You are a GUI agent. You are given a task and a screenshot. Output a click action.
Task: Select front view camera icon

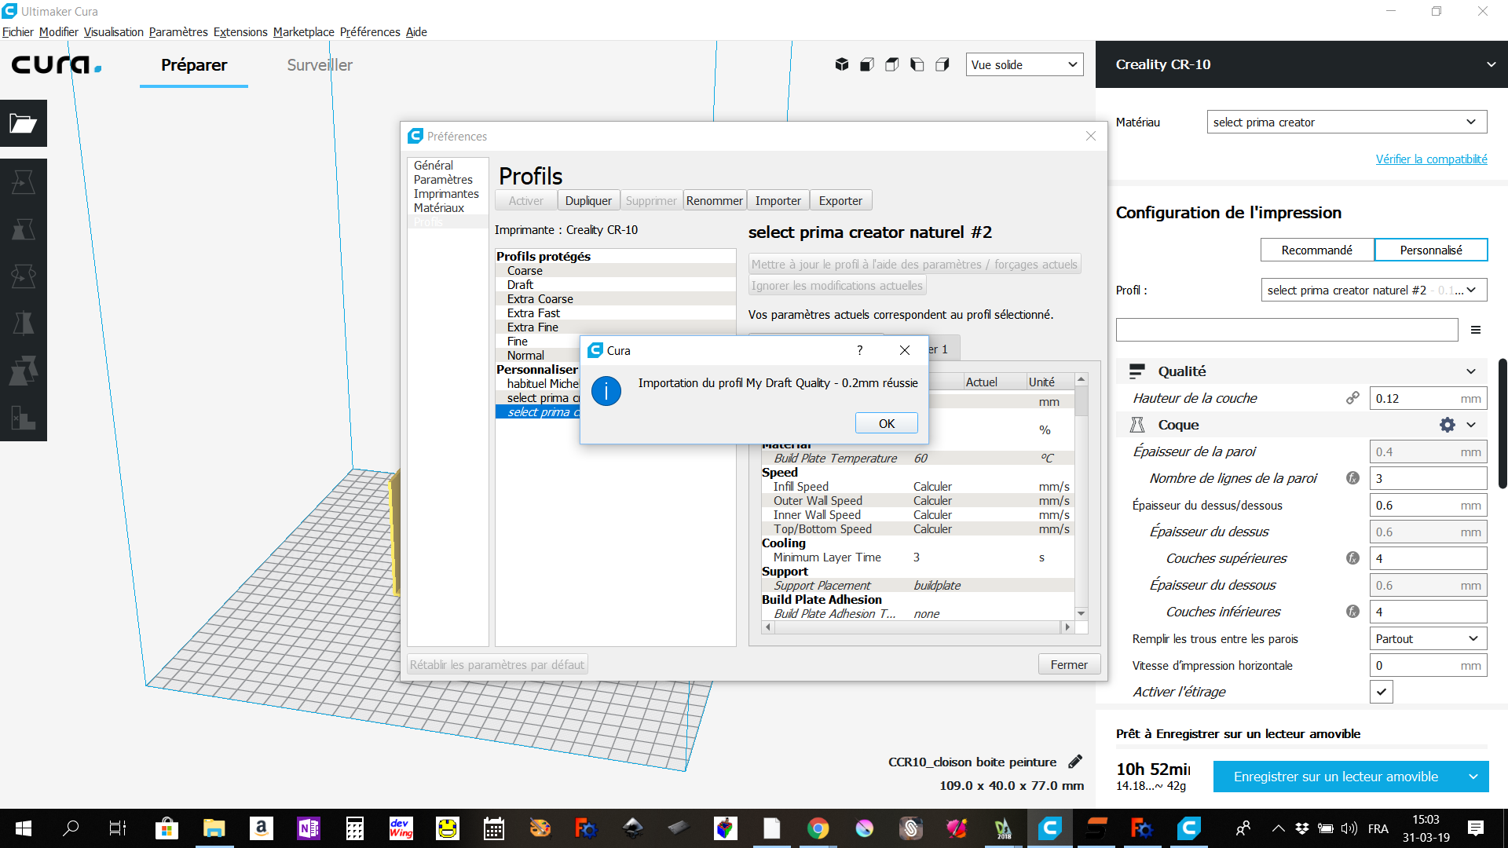[x=867, y=64]
